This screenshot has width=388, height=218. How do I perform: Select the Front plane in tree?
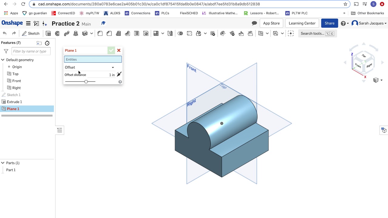[x=17, y=81]
